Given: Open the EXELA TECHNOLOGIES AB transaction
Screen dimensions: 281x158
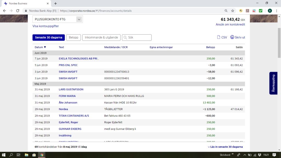Looking at the screenshot, I should (x=79, y=59).
